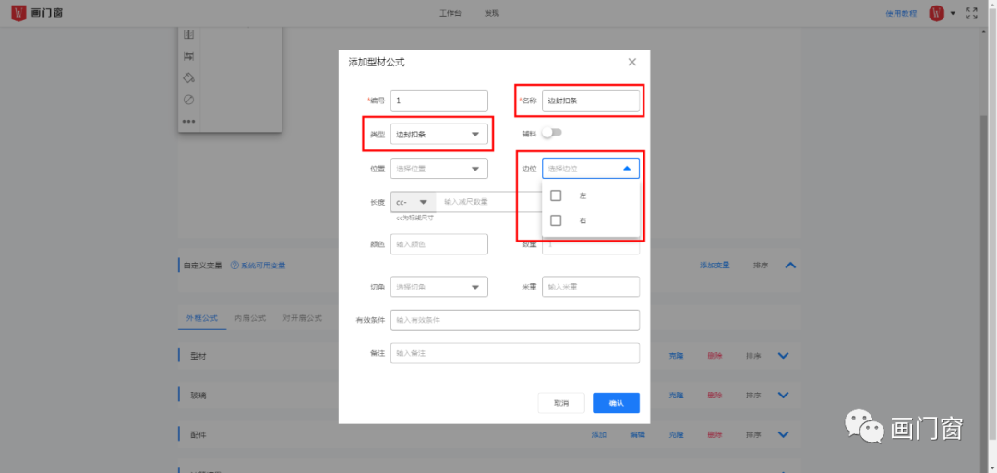Focus the 有效条件 input field
The width and height of the screenshot is (997, 473).
[515, 320]
